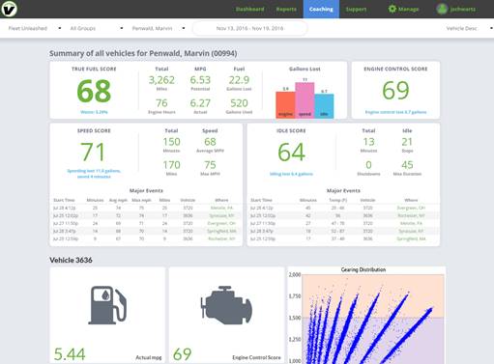Screen dimensions: 494x364
Task: Click the 0 shutdowns value
Action: point(368,165)
